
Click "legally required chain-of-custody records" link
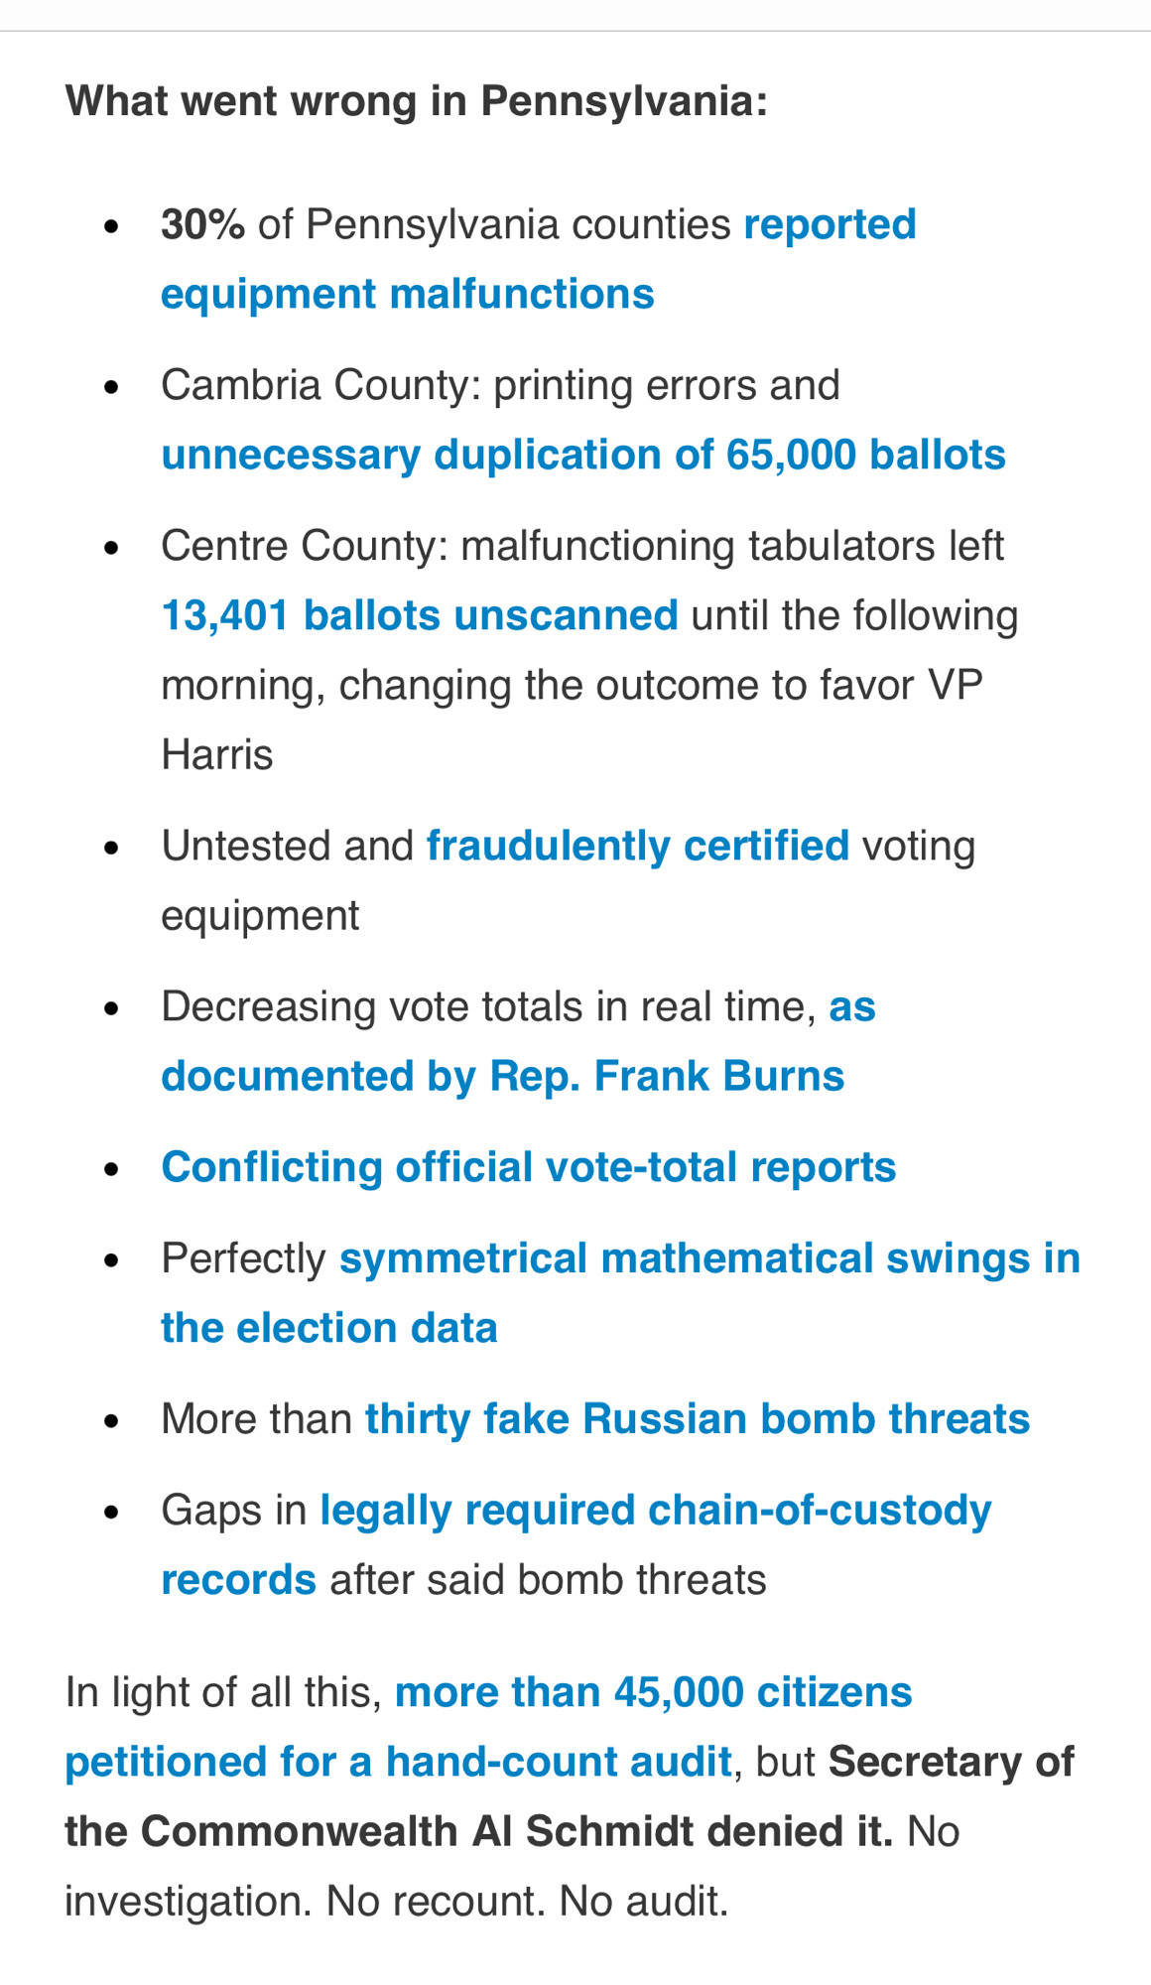[x=655, y=1511]
